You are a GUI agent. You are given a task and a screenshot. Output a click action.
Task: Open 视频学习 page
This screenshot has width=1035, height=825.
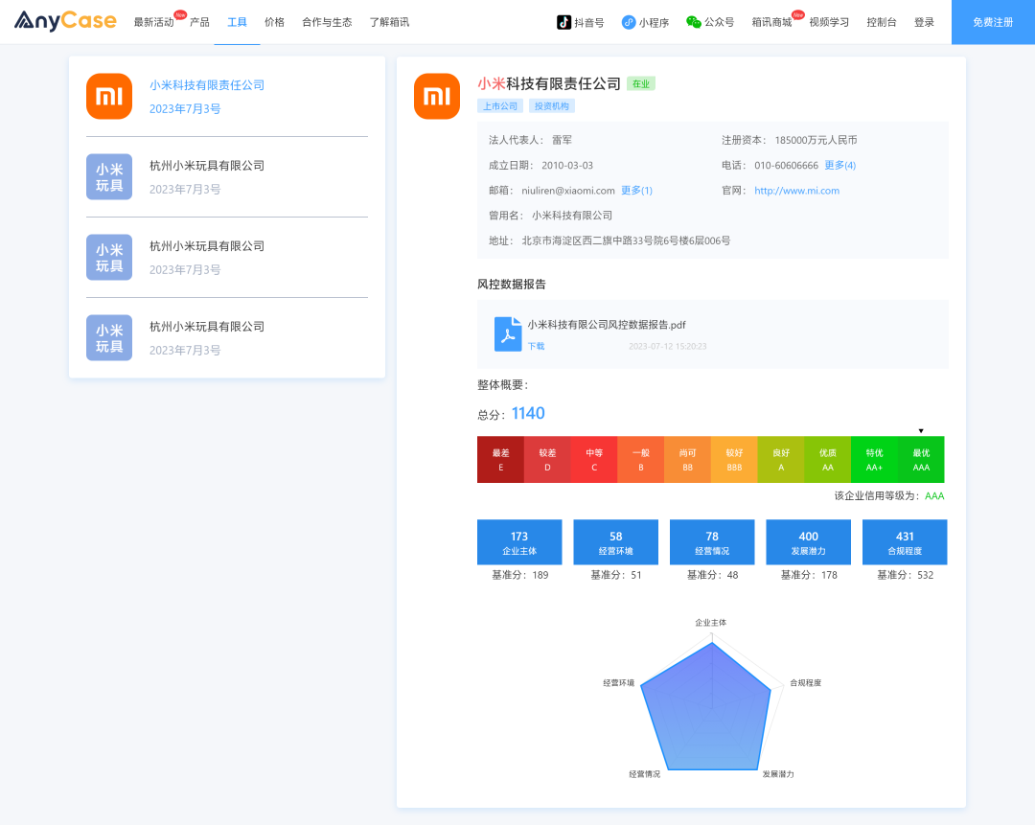(829, 22)
